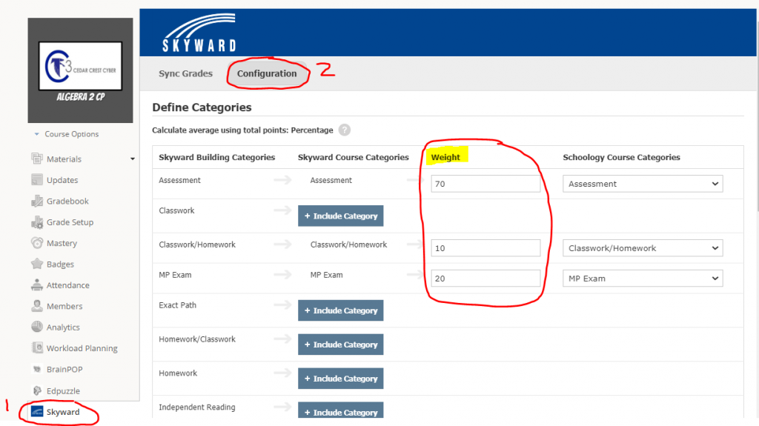Image resolution: width=759 pixels, height=426 pixels.
Task: Include the Exact Path category
Action: tap(341, 310)
